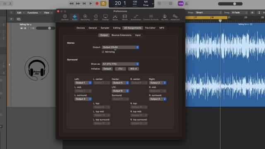Click the red Record button
The width and height of the screenshot is (265, 149).
point(97,4)
